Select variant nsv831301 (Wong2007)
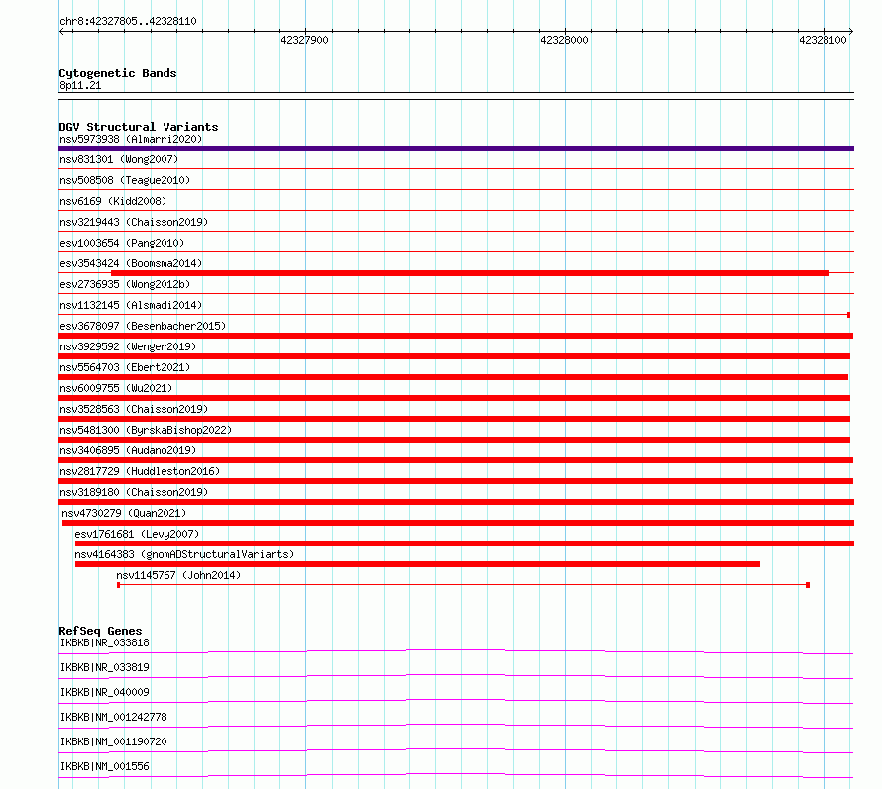This screenshot has width=882, height=789. pyautogui.click(x=119, y=159)
